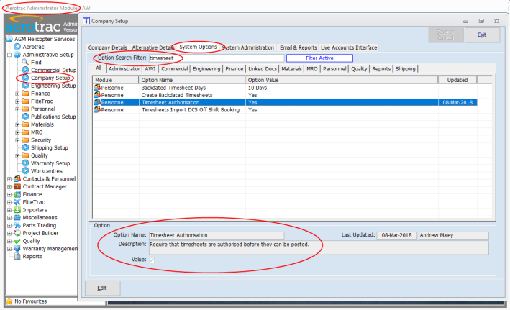The image size is (510, 310).
Task: Switch to the System Administration tab
Action: [248, 47]
